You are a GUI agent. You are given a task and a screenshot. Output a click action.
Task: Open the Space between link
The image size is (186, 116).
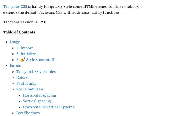[x=30, y=89]
